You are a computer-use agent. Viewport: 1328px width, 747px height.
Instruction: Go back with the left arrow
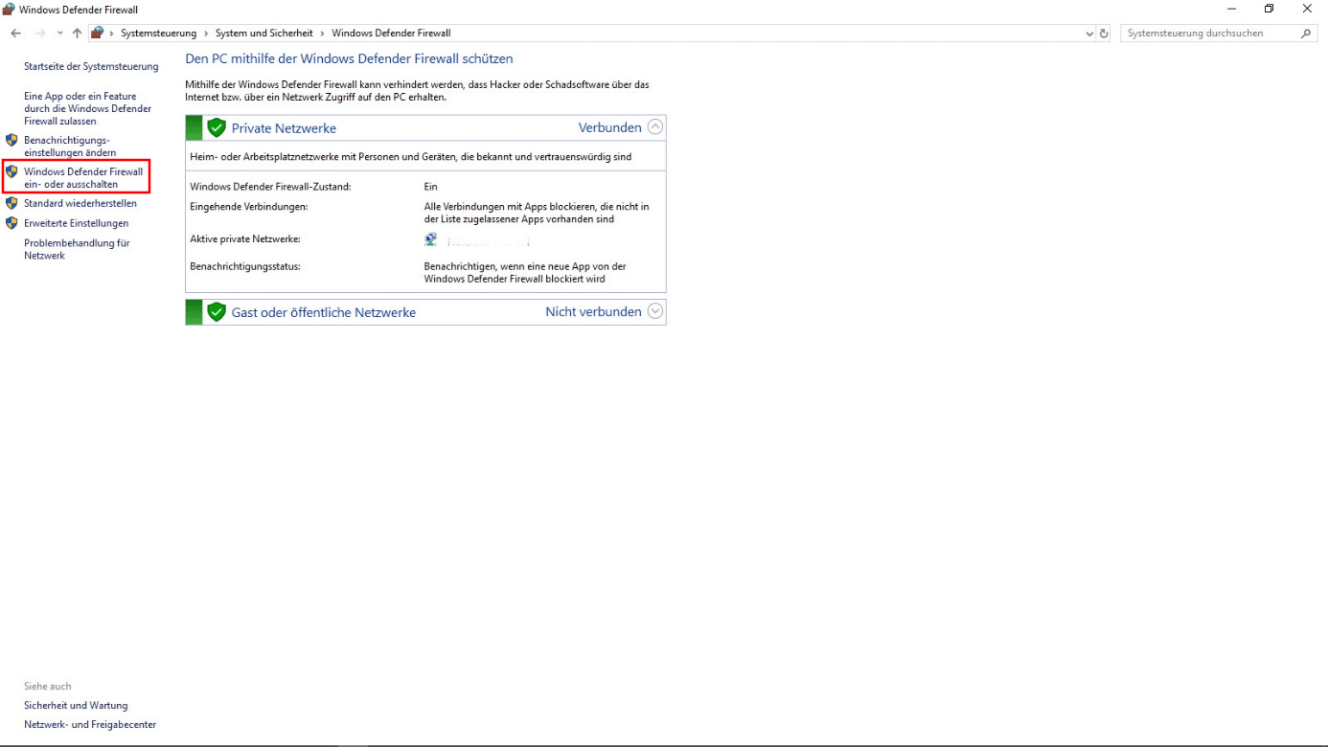pos(15,34)
